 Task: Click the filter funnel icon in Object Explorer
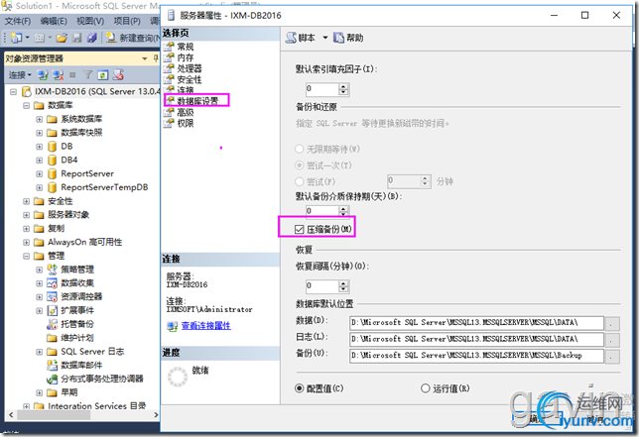click(87, 75)
